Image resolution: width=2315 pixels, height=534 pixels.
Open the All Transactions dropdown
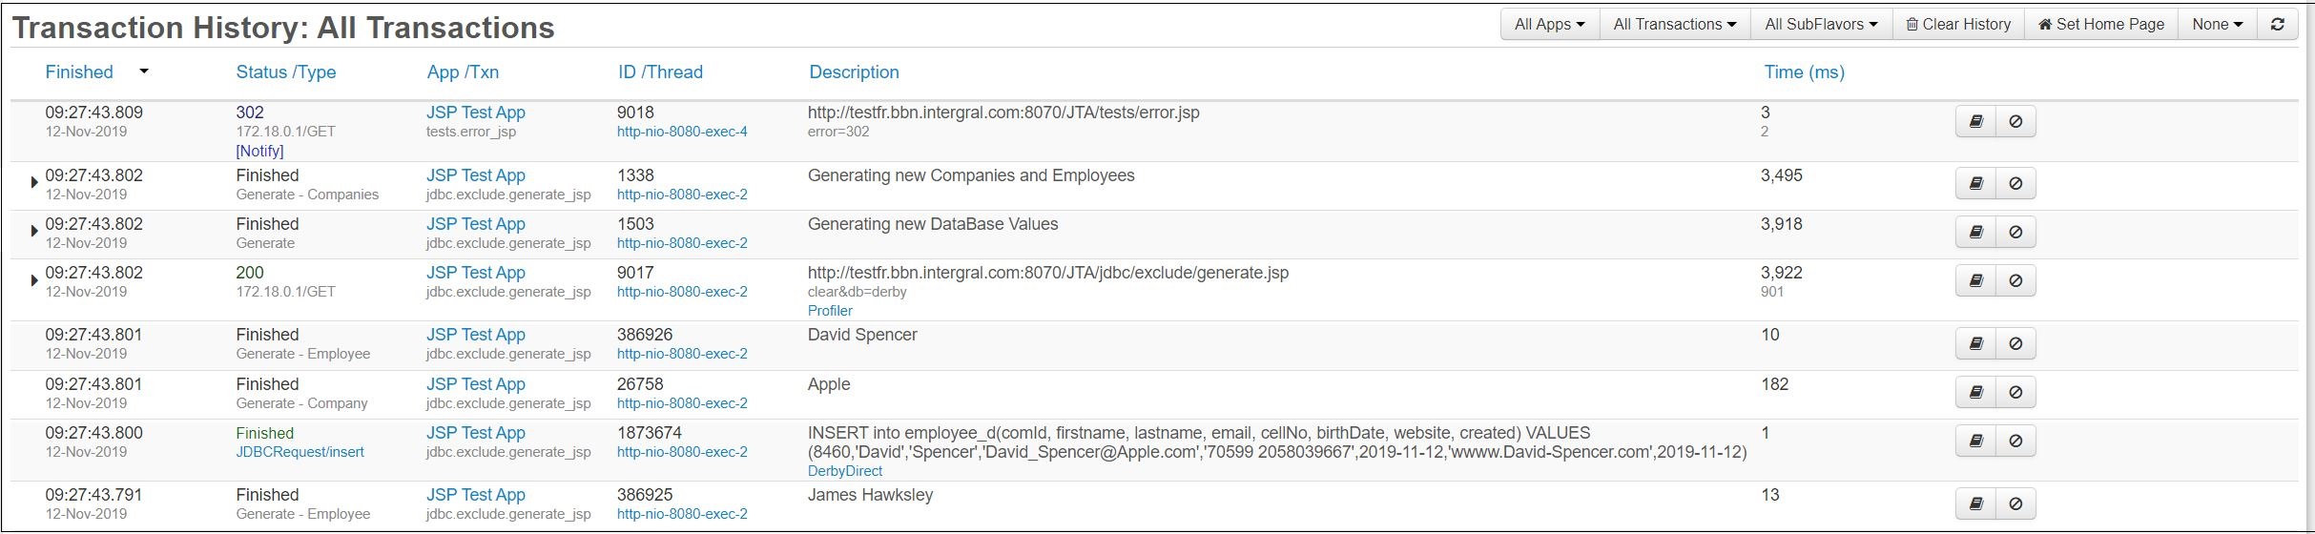(x=1674, y=25)
